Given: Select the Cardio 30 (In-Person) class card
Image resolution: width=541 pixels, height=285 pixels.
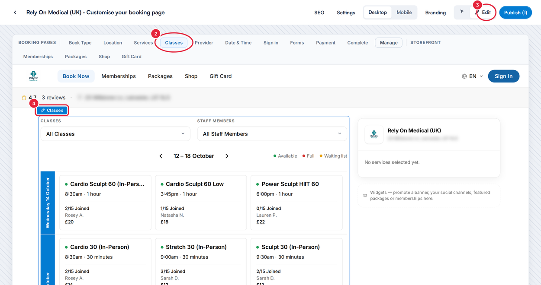Looking at the screenshot, I should coord(106,262).
